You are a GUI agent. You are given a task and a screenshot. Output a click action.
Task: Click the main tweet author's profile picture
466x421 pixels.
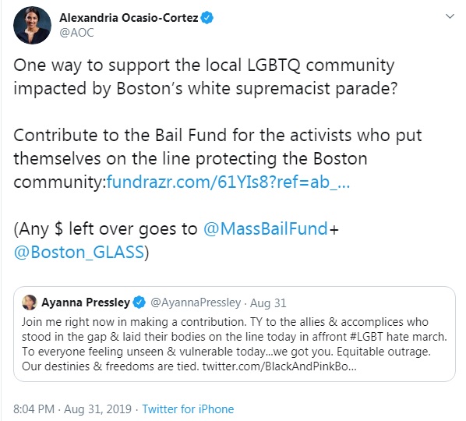pyautogui.click(x=32, y=25)
